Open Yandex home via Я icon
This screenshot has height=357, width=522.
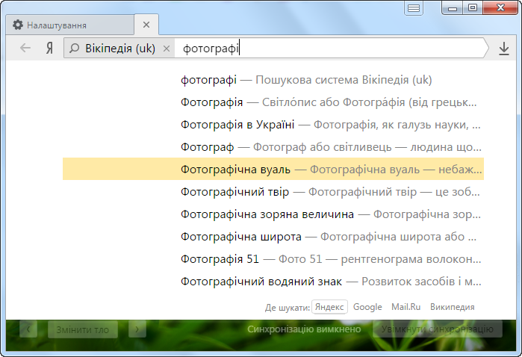tap(49, 49)
